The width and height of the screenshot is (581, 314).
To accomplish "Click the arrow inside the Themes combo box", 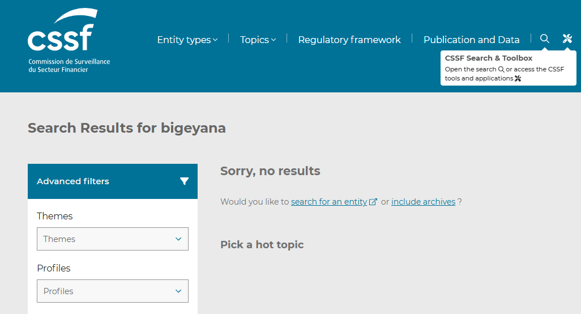I will (x=178, y=239).
